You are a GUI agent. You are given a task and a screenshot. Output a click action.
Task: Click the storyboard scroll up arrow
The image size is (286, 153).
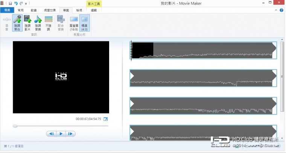[282, 39]
